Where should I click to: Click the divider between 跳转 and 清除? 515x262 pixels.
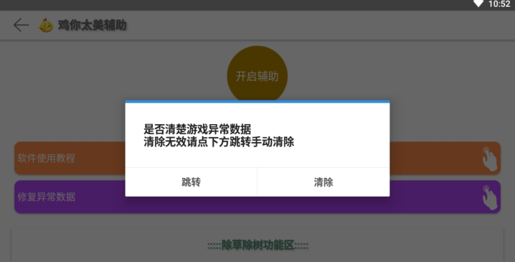click(x=257, y=182)
